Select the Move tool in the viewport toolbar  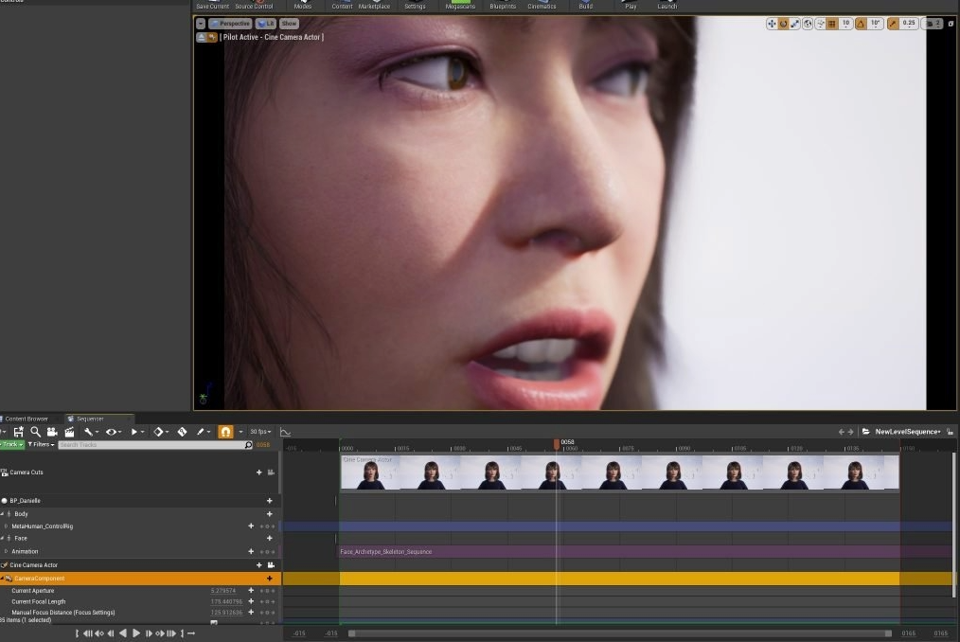(x=773, y=24)
